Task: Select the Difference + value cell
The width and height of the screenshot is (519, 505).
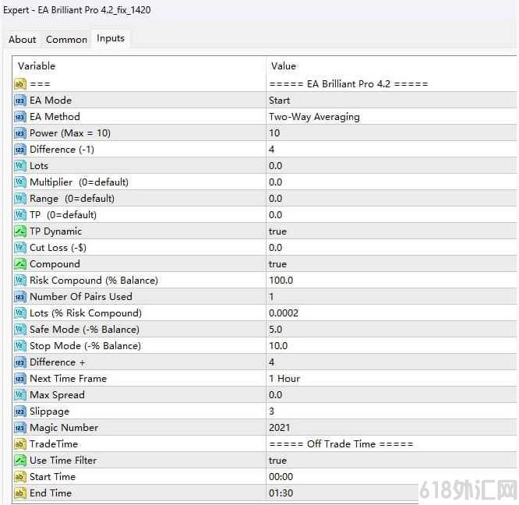Action: [391, 362]
